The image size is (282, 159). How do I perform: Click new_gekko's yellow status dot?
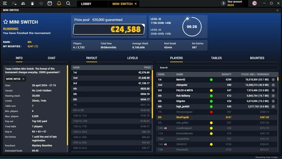point(211,123)
